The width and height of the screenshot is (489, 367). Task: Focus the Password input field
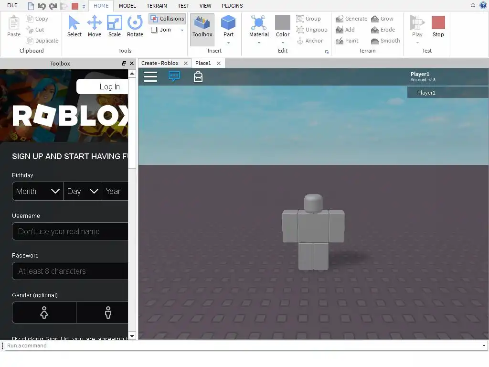click(70, 271)
